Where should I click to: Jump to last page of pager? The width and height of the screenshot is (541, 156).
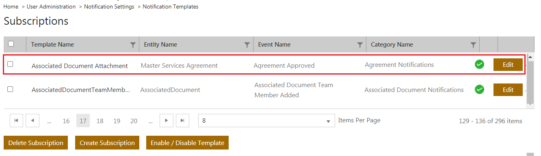point(182,120)
